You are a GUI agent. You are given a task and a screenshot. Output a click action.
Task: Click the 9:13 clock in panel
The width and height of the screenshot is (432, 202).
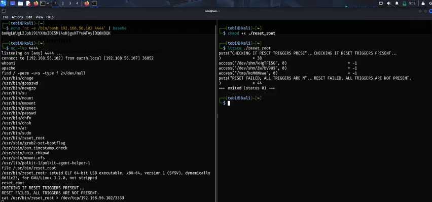point(412,4)
